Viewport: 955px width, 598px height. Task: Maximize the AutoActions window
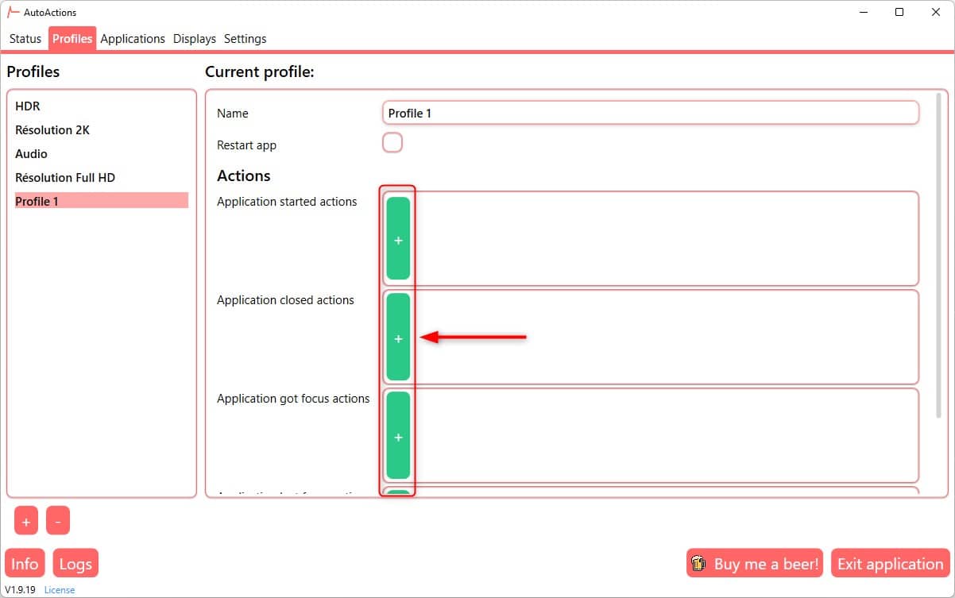pyautogui.click(x=899, y=12)
